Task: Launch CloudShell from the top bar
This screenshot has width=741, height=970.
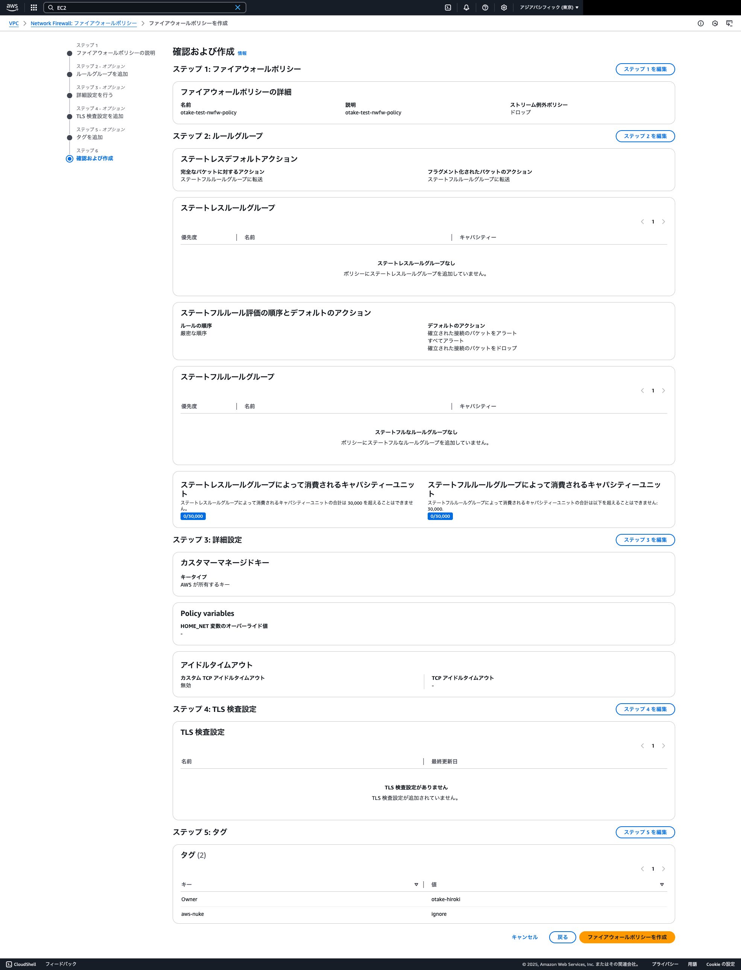Action: pos(448,8)
